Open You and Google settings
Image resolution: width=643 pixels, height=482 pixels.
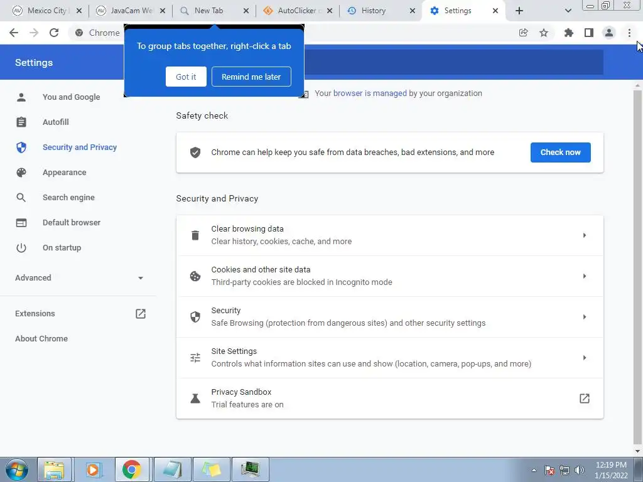tap(72, 97)
